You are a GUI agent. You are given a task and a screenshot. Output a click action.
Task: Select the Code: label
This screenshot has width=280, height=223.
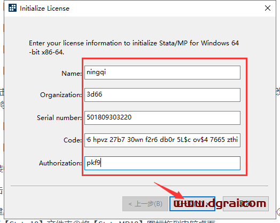click(x=73, y=140)
